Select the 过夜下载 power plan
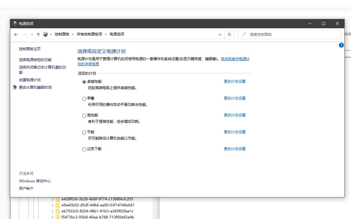Viewport: 351px width, 219px height. click(84, 149)
